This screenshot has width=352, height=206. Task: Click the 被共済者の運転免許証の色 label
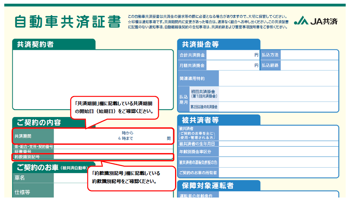click(x=198, y=162)
